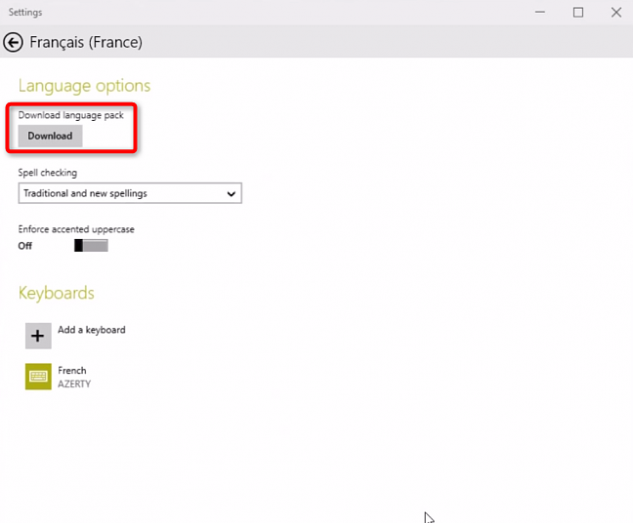Click the 'Add a keyboard' text
Image resolution: width=633 pixels, height=523 pixels.
[x=92, y=330]
